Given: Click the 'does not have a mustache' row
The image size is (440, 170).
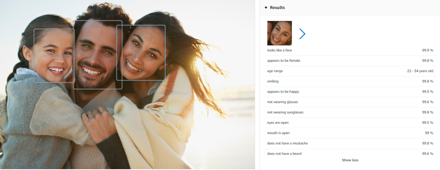Looking at the screenshot, I should (x=350, y=143).
